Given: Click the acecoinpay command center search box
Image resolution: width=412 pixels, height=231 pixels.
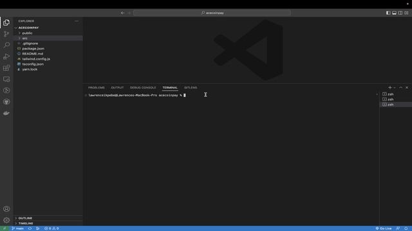Looking at the screenshot, I should pos(212,13).
